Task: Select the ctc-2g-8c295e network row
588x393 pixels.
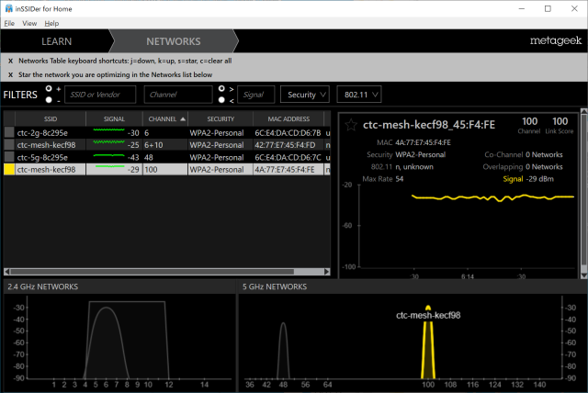Action: coord(167,132)
